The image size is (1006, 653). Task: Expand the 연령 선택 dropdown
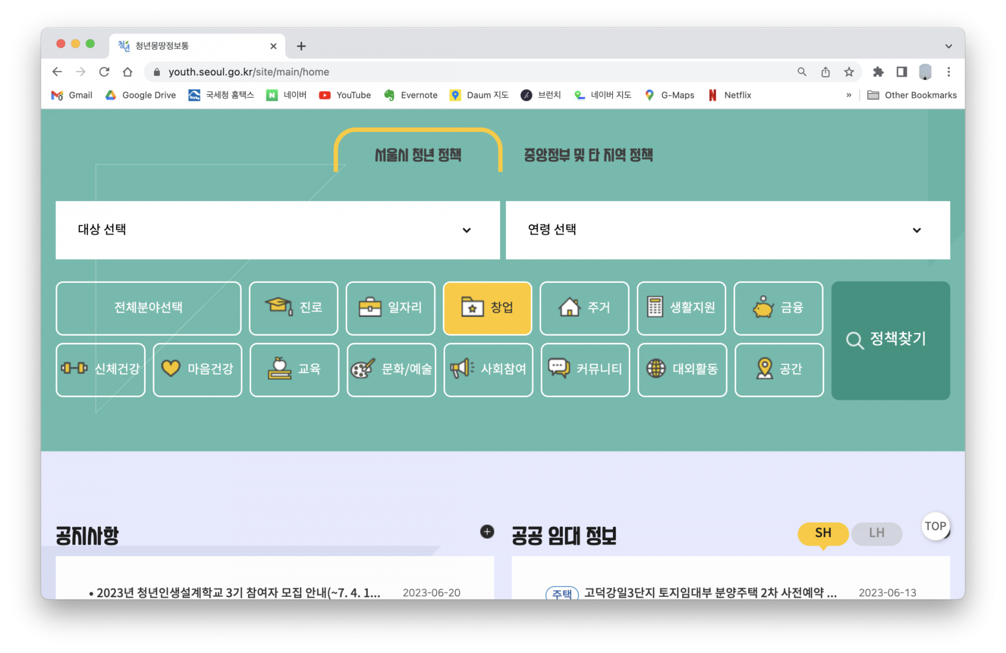728,230
